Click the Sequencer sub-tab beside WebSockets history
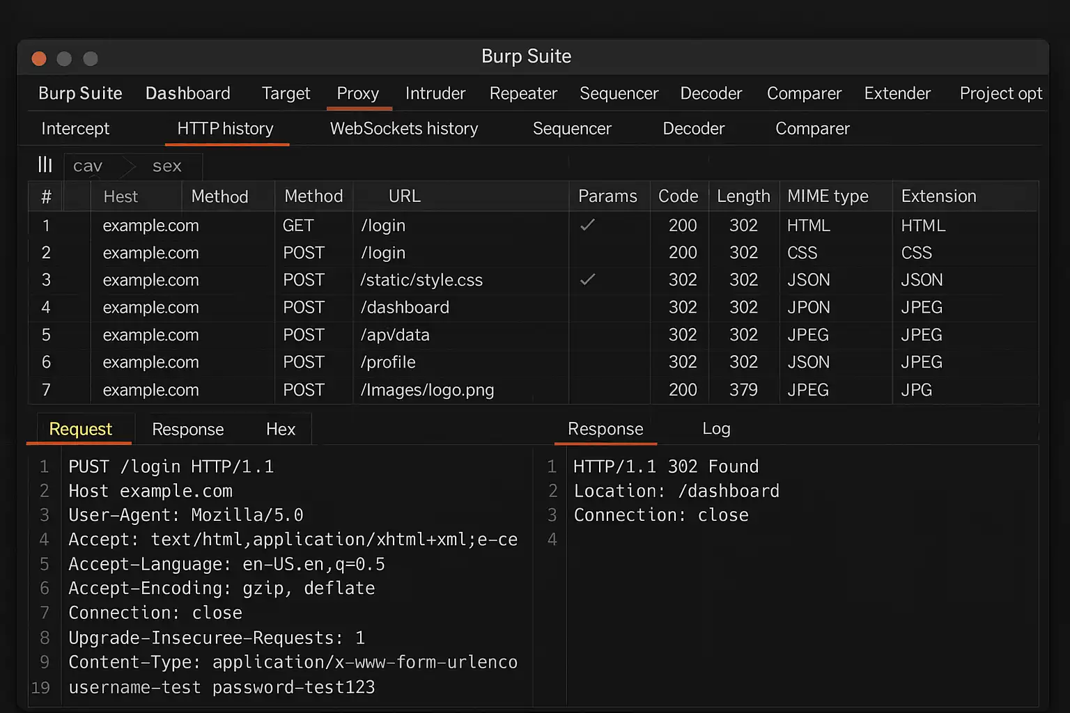This screenshot has width=1070, height=713. click(x=572, y=129)
